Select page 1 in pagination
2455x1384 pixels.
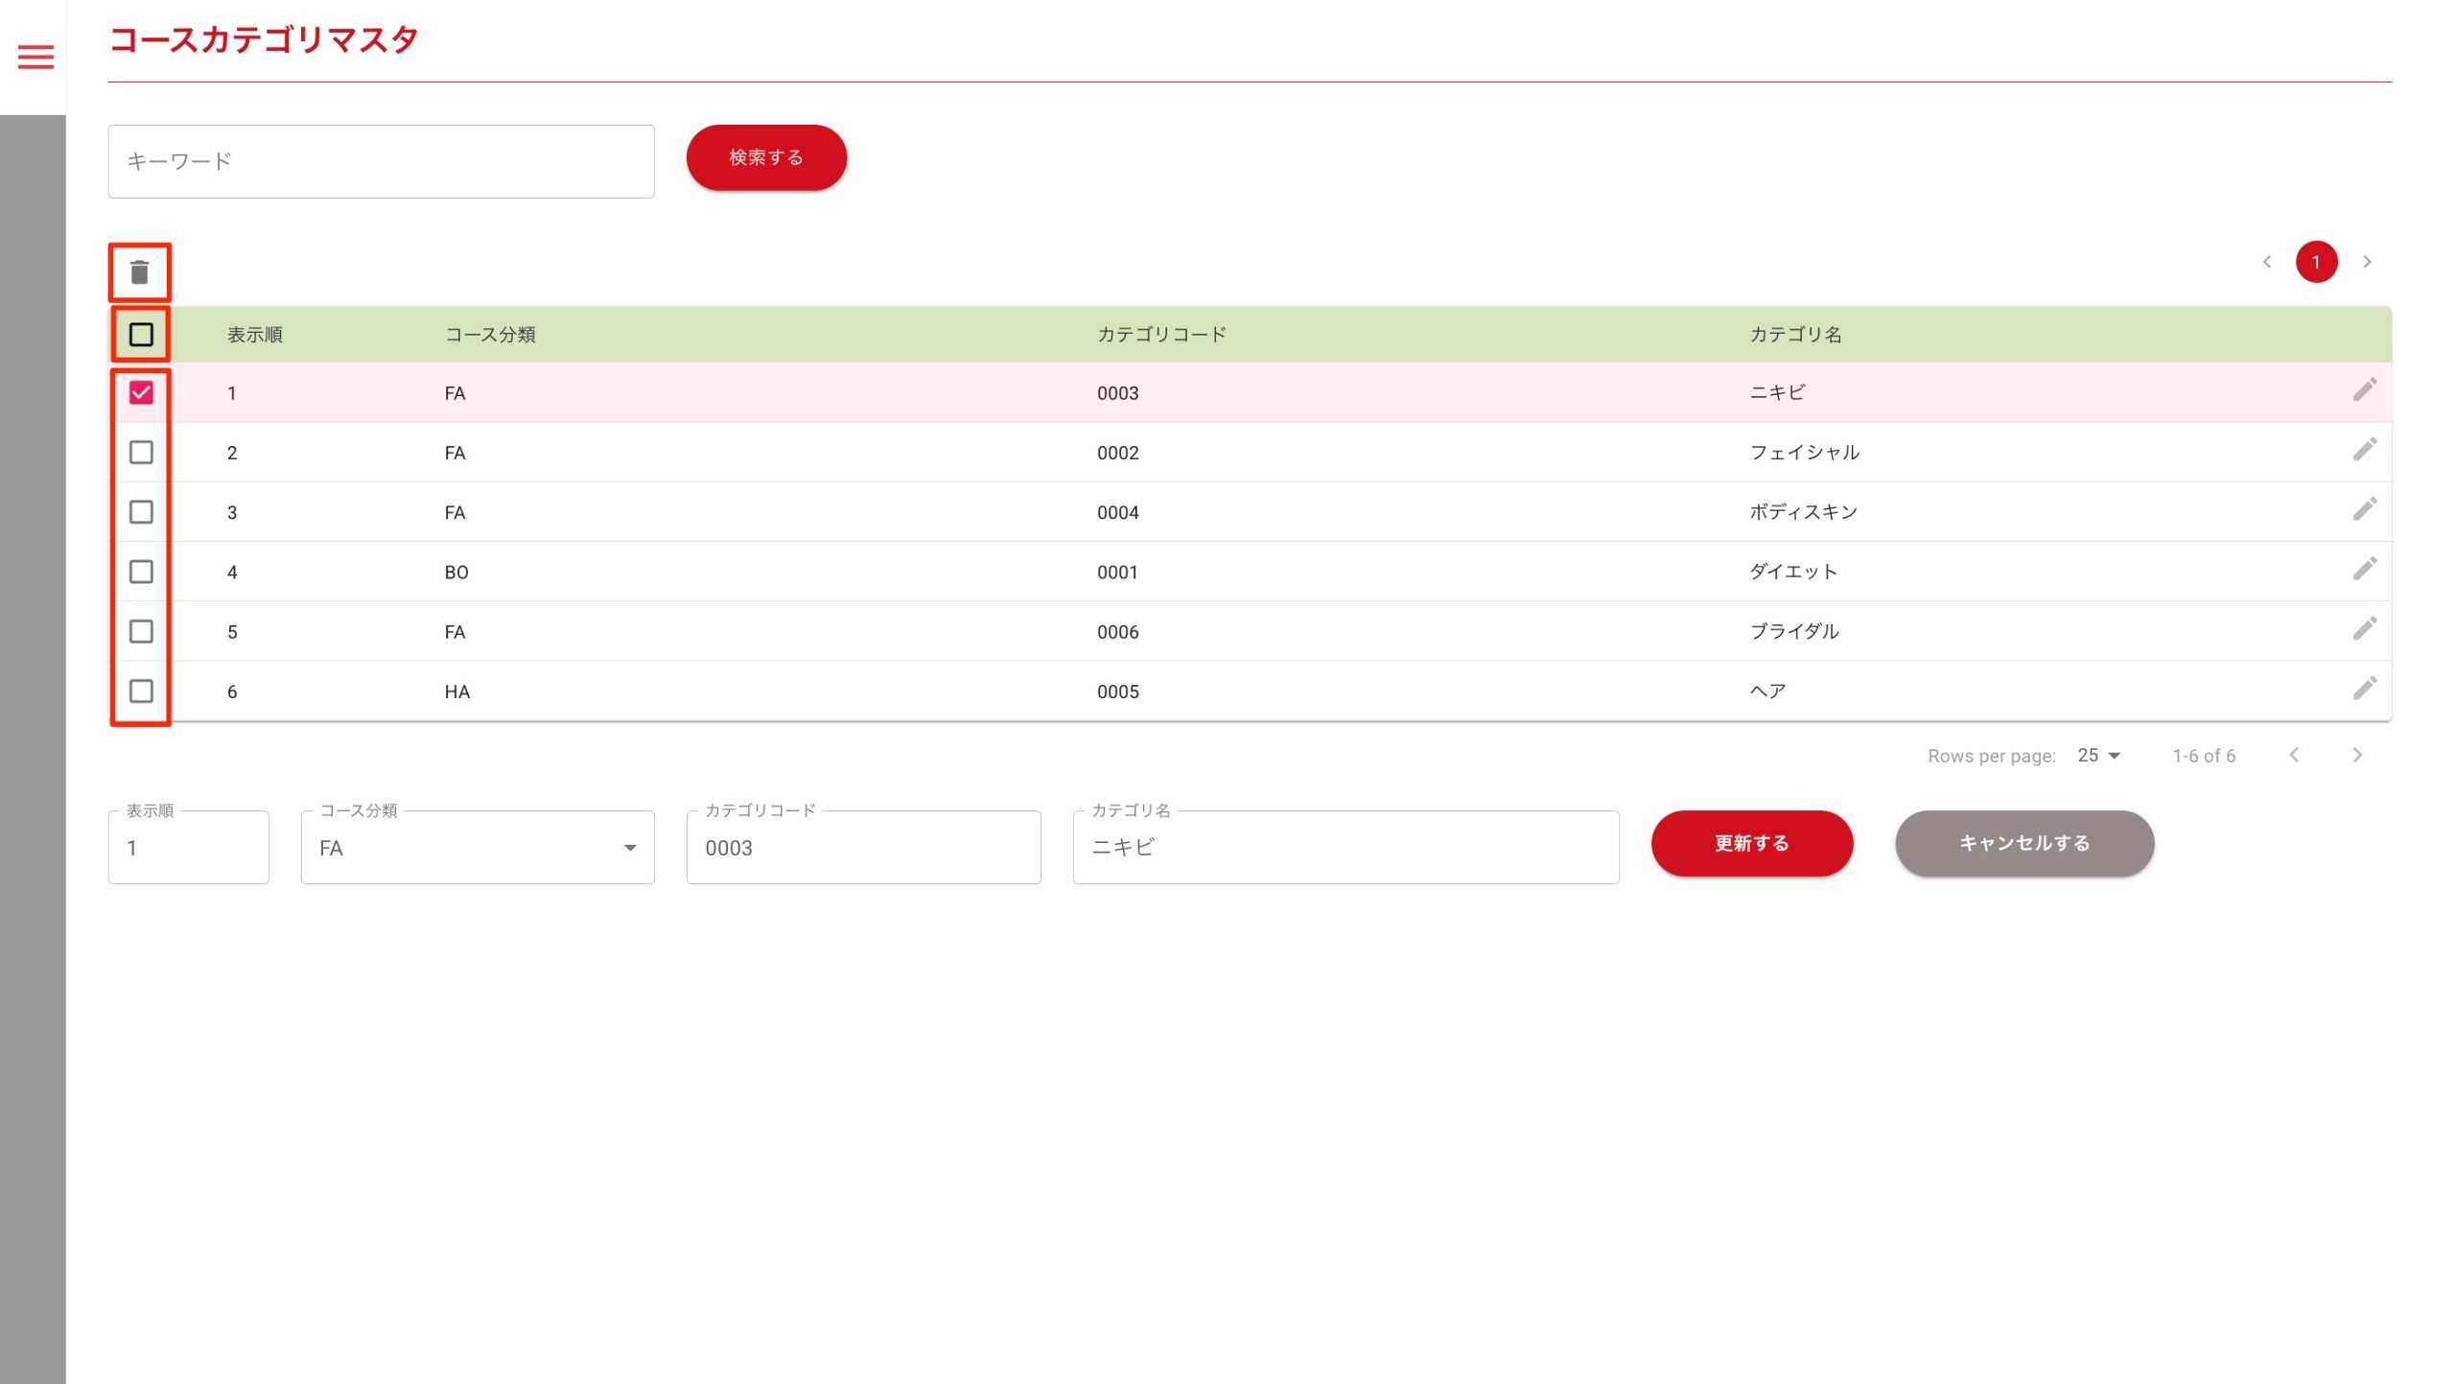(2316, 262)
